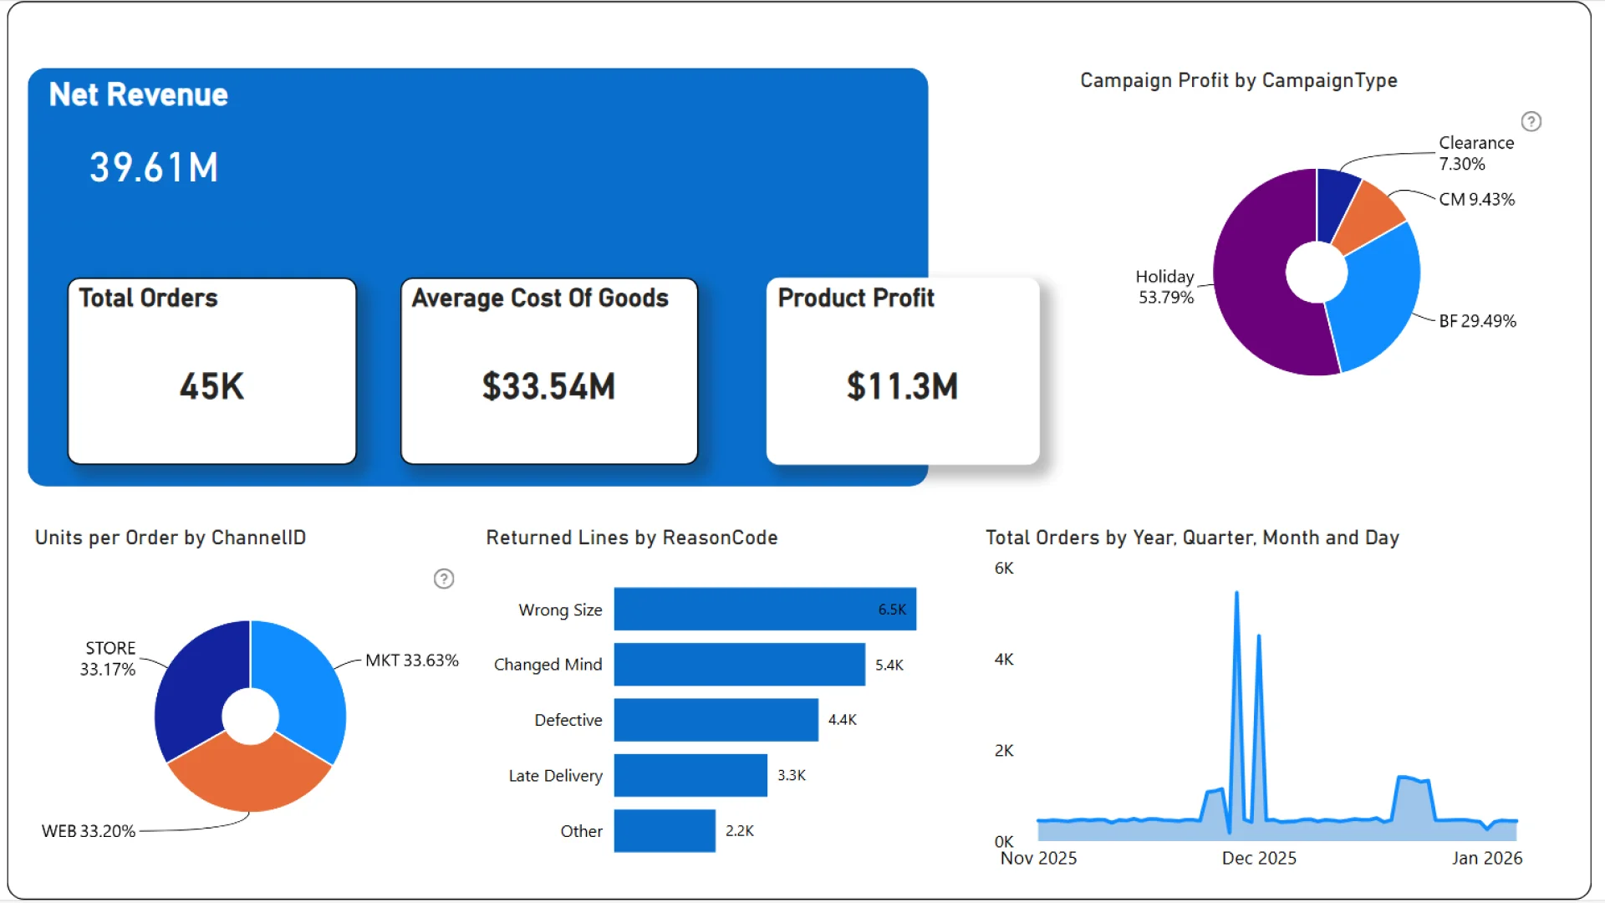Image resolution: width=1605 pixels, height=903 pixels.
Task: Click the Net Revenue 39.61M value
Action: (x=154, y=167)
